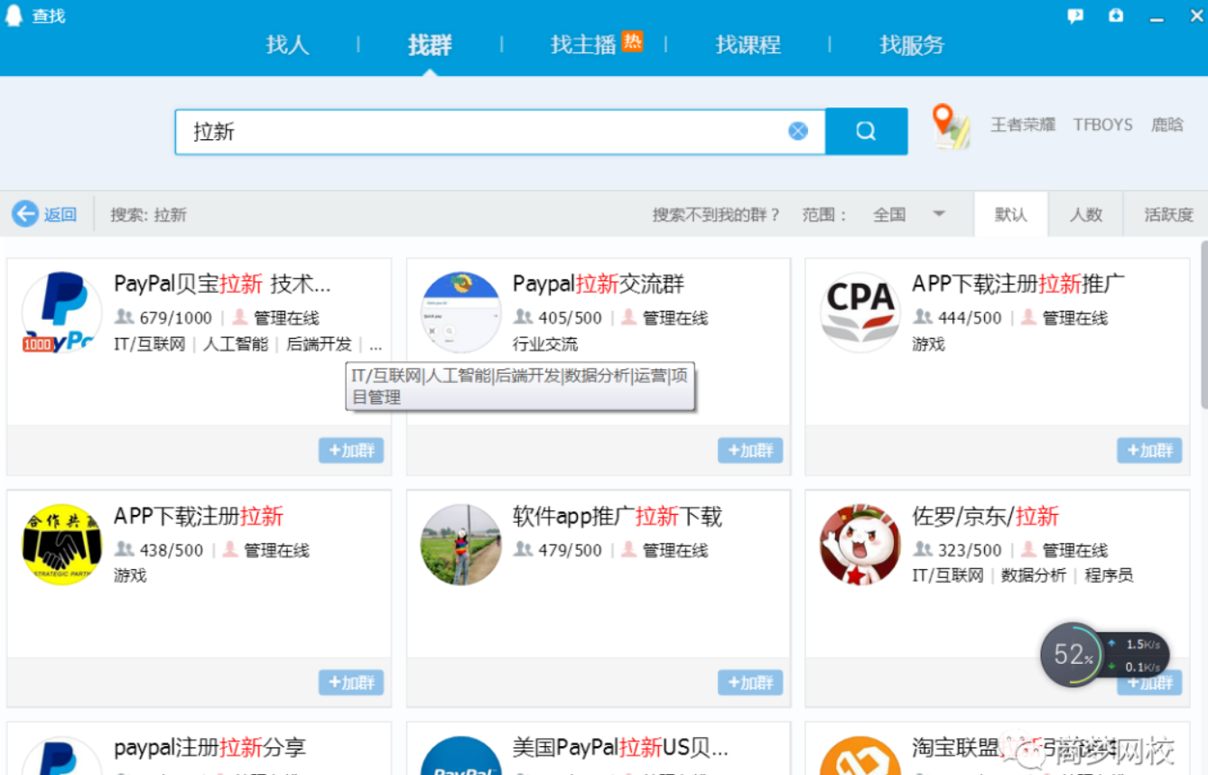The image size is (1208, 775).
Task: Select the 找群 tab
Action: click(x=430, y=44)
